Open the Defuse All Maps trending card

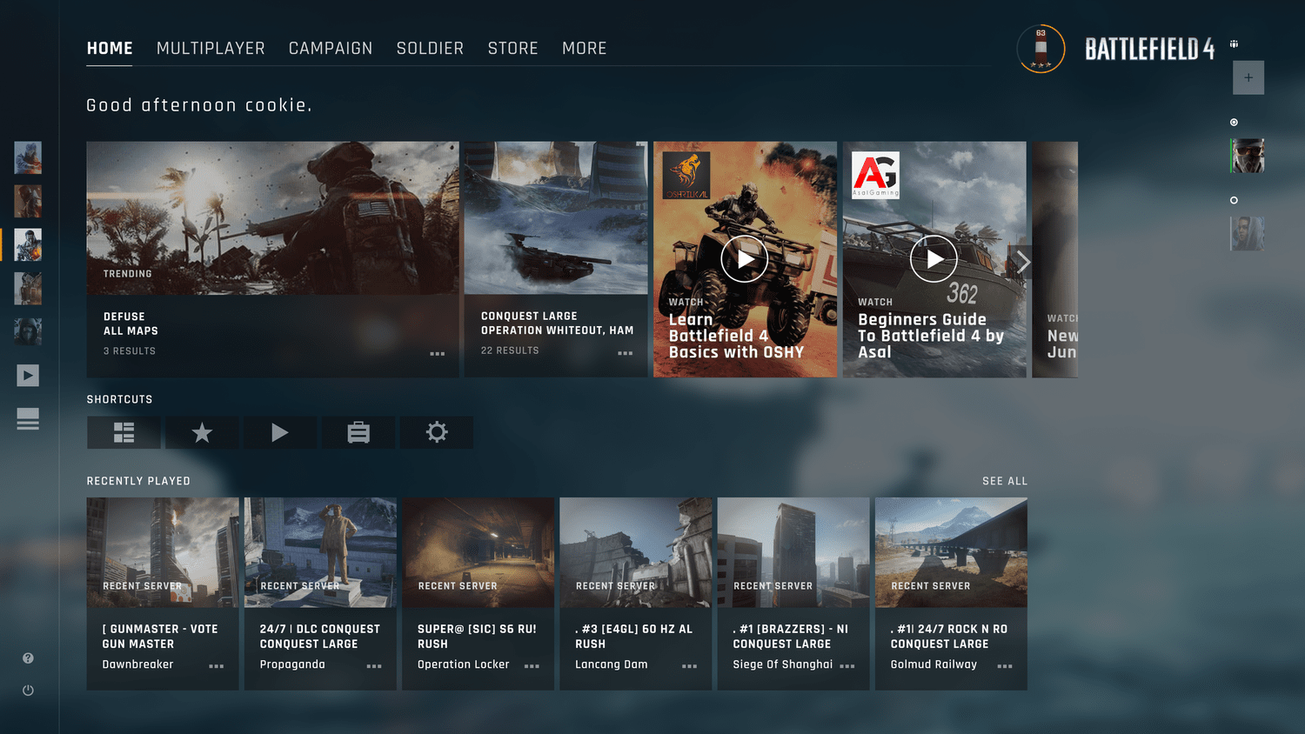point(273,259)
